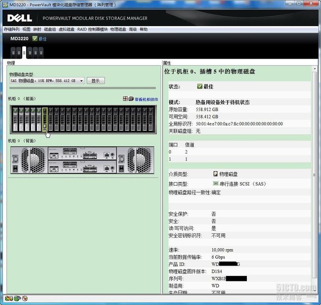The image size is (321, 305).
Task: Click the right power switch on rear enclosure
Action: click(x=121, y=169)
